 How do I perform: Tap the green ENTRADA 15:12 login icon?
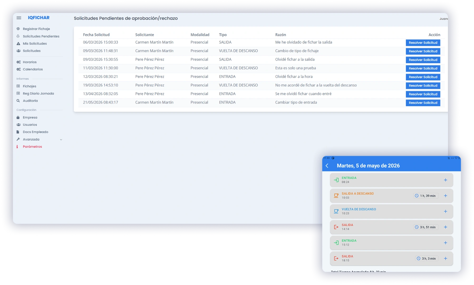coord(336,243)
